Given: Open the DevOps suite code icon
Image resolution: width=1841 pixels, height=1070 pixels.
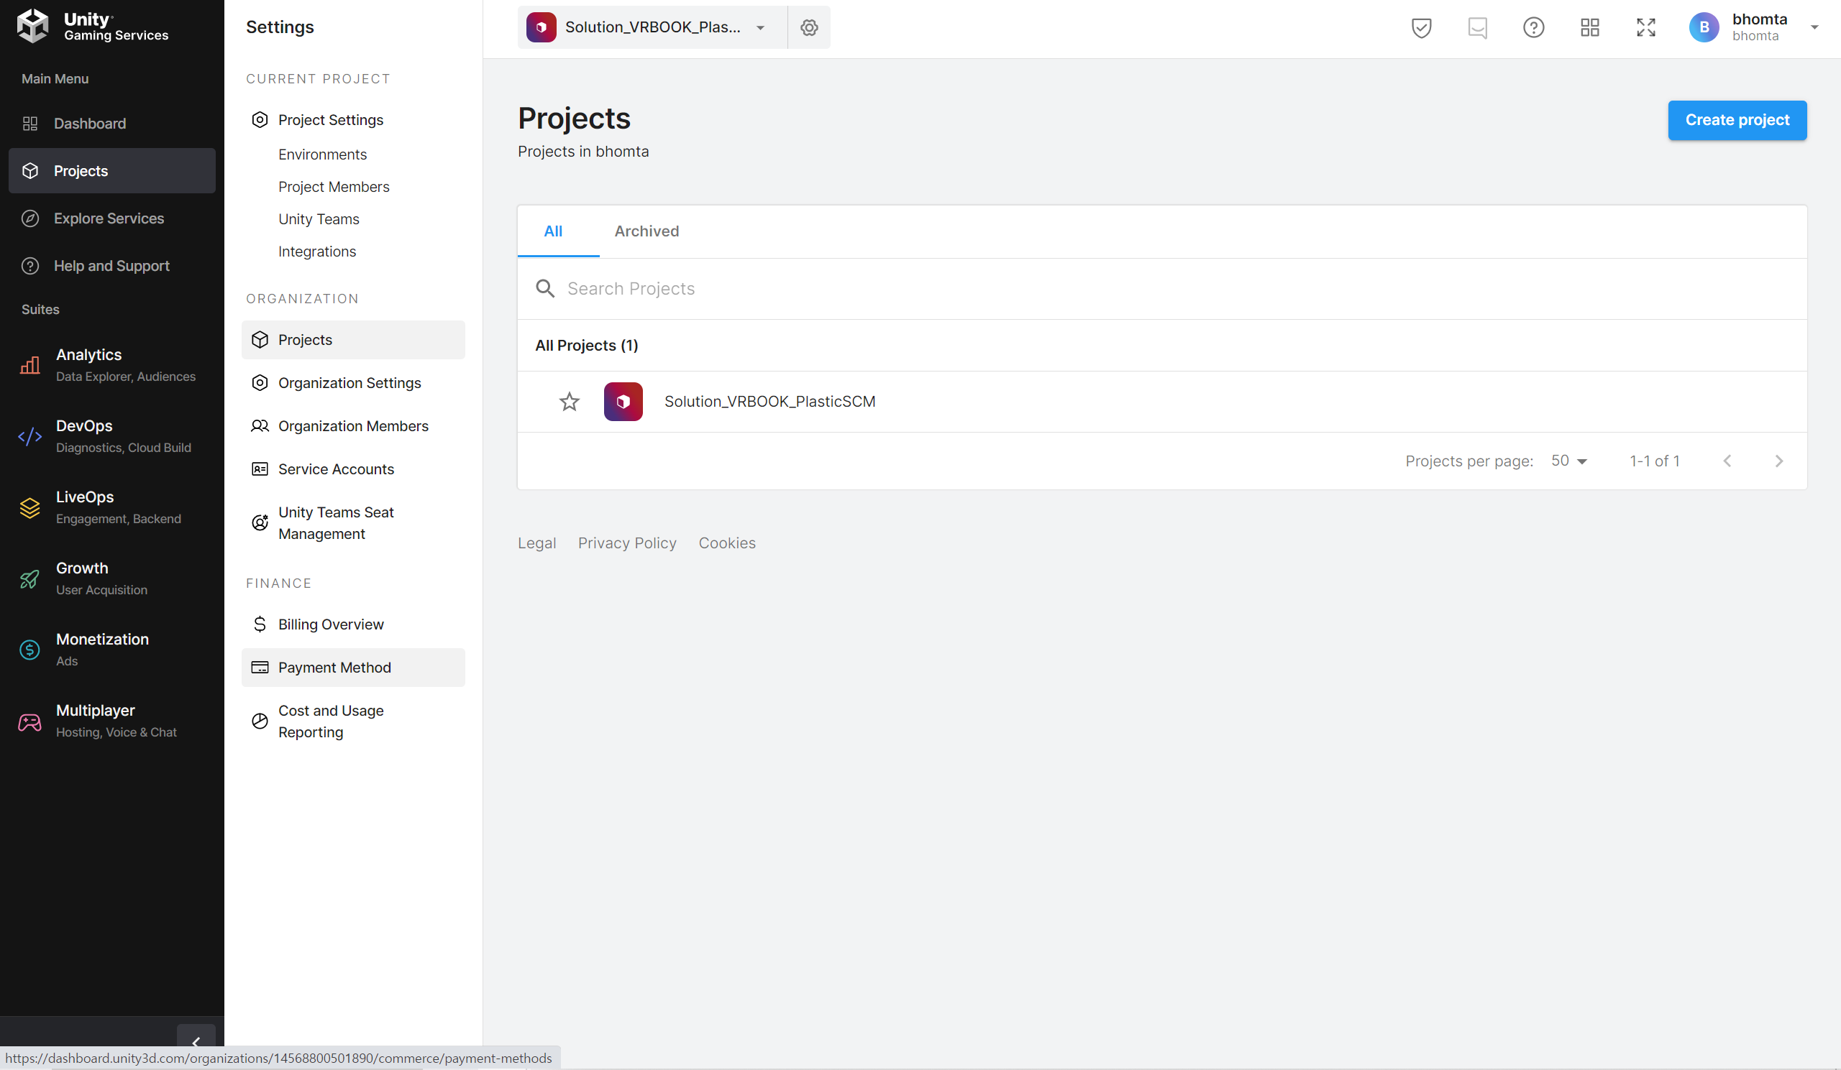Looking at the screenshot, I should tap(30, 436).
